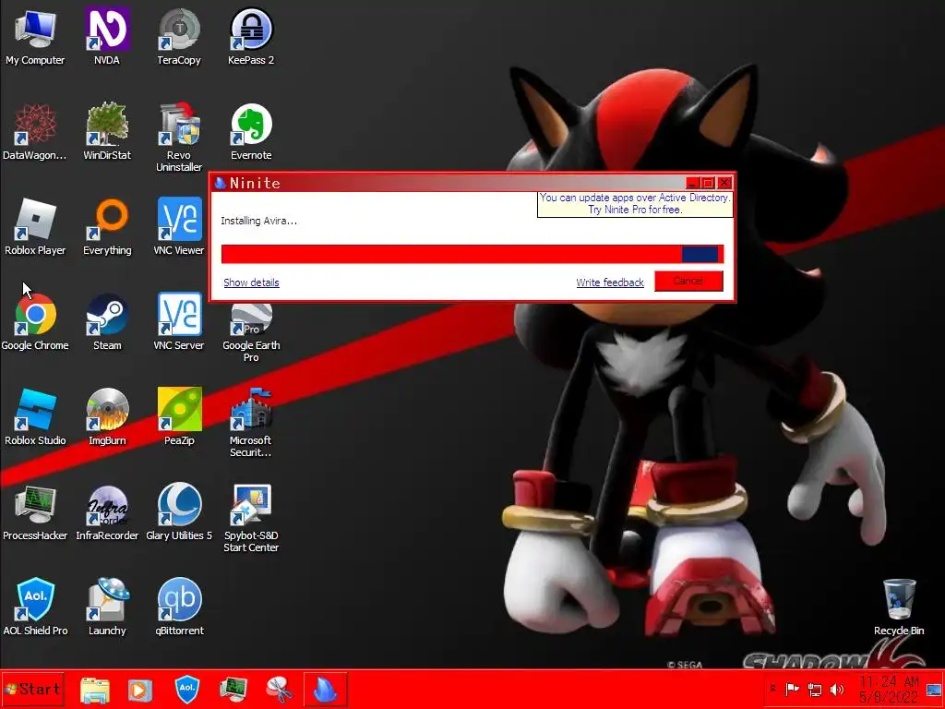Click the Show desktop button
Image resolution: width=945 pixels, height=709 pixels.
click(x=934, y=689)
